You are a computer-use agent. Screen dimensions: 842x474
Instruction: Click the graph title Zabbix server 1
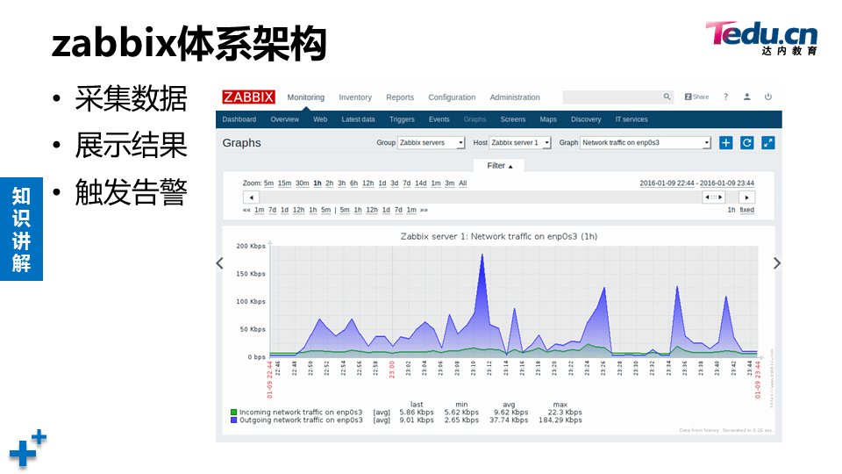point(499,236)
